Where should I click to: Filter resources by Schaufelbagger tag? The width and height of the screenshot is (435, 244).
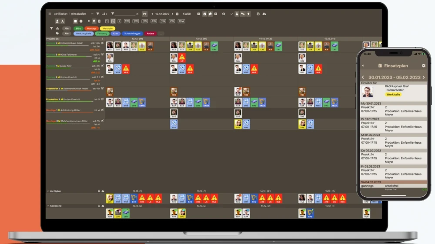pyautogui.click(x=132, y=33)
